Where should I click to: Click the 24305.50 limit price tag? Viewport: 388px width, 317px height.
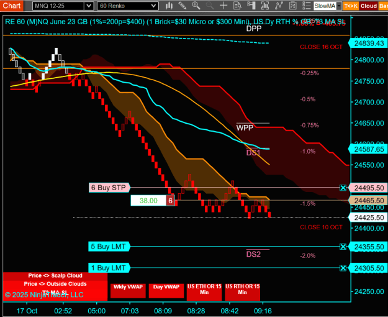(368, 268)
